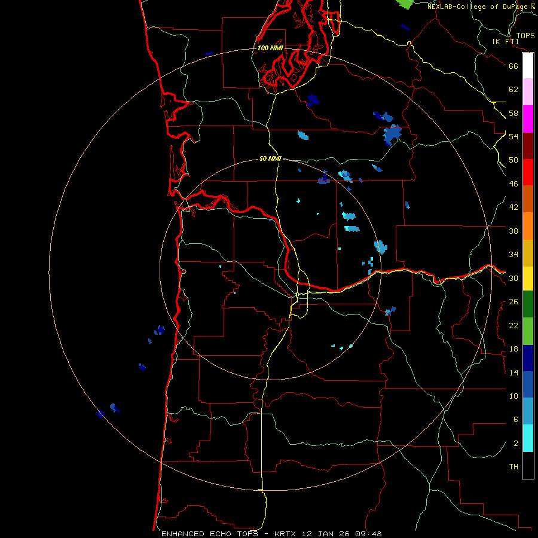The width and height of the screenshot is (538, 538).
Task: Click the yellow swatch near 30
Action: (x=528, y=279)
